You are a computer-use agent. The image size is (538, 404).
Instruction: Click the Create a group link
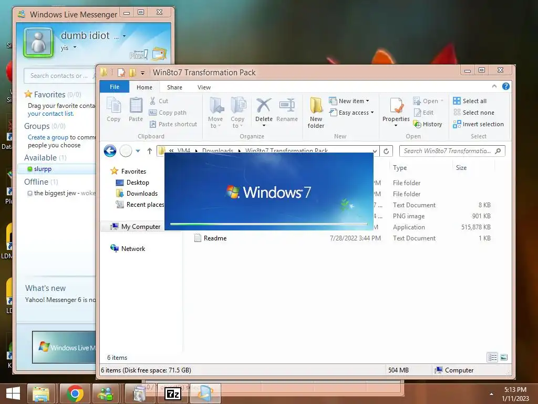(48, 137)
